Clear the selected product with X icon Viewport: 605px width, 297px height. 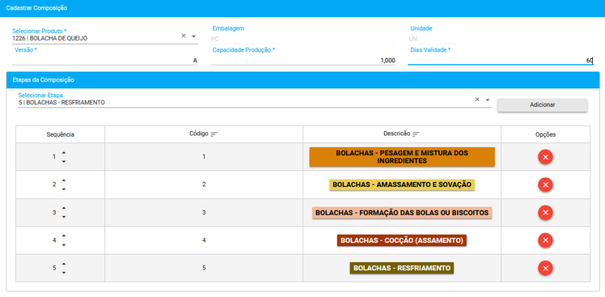coord(183,36)
